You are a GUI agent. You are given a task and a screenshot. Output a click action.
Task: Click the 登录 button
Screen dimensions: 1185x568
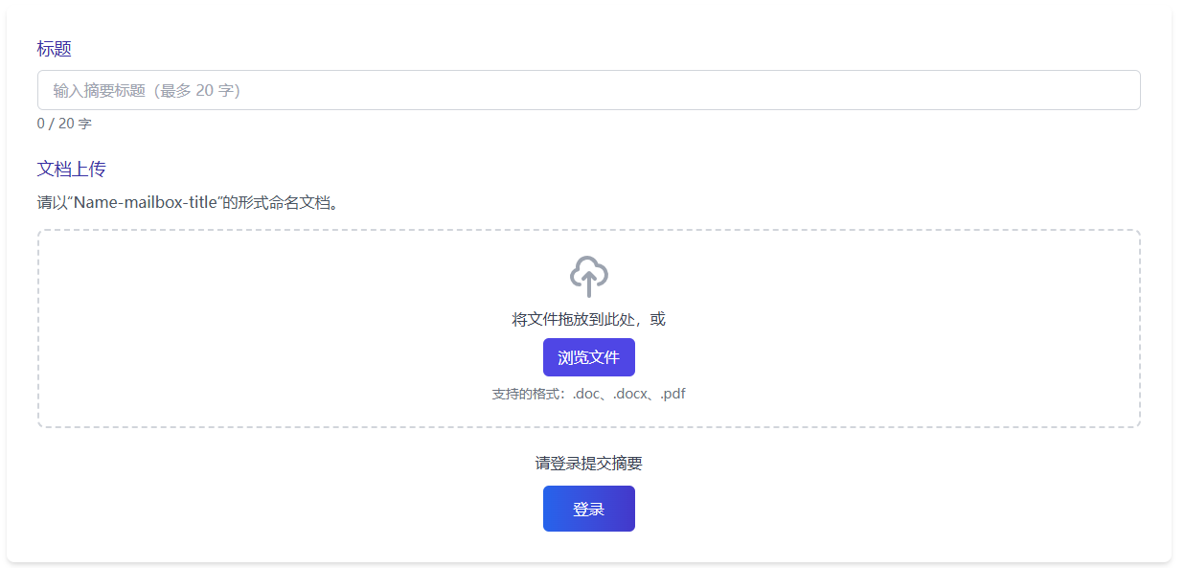pos(588,509)
